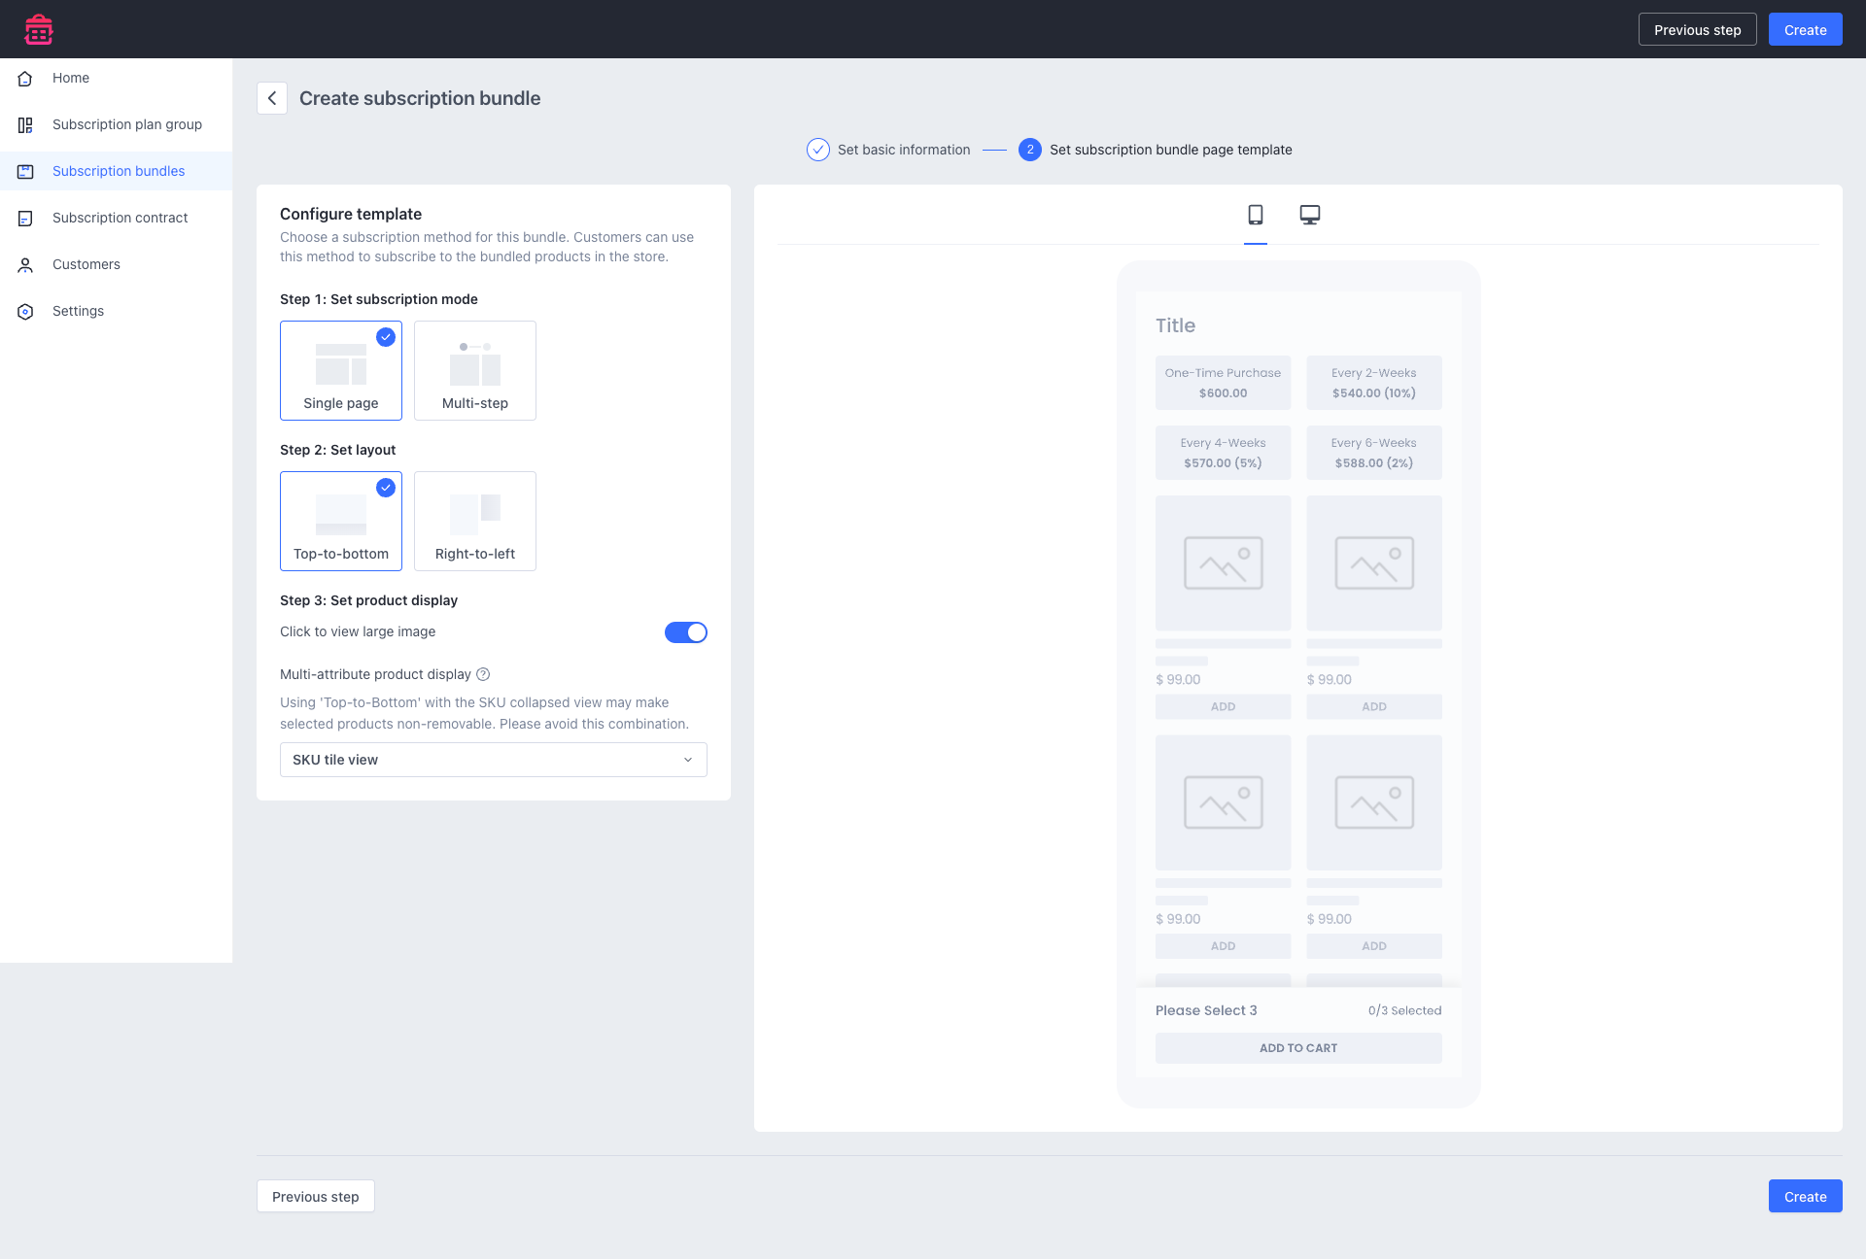
Task: Switch preview to mobile device icon
Action: click(1256, 215)
